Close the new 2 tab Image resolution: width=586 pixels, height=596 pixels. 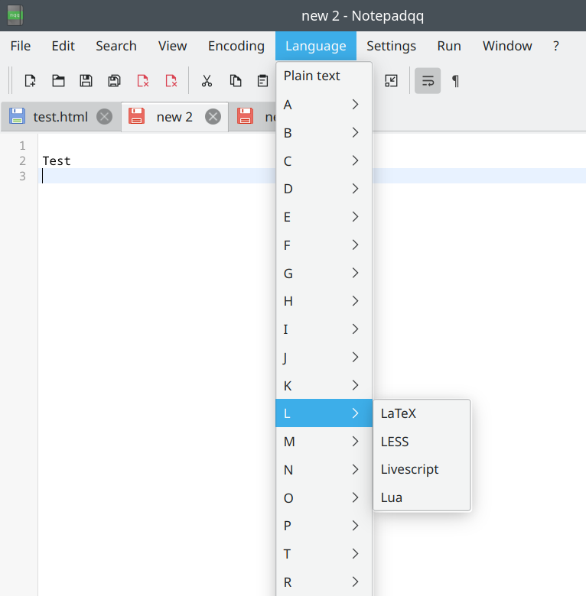(213, 117)
